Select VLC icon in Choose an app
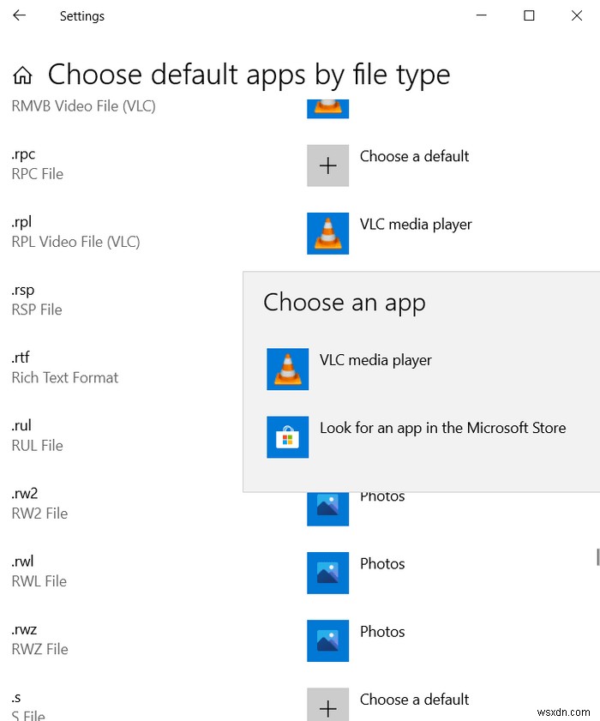This screenshot has width=600, height=721. click(x=288, y=370)
